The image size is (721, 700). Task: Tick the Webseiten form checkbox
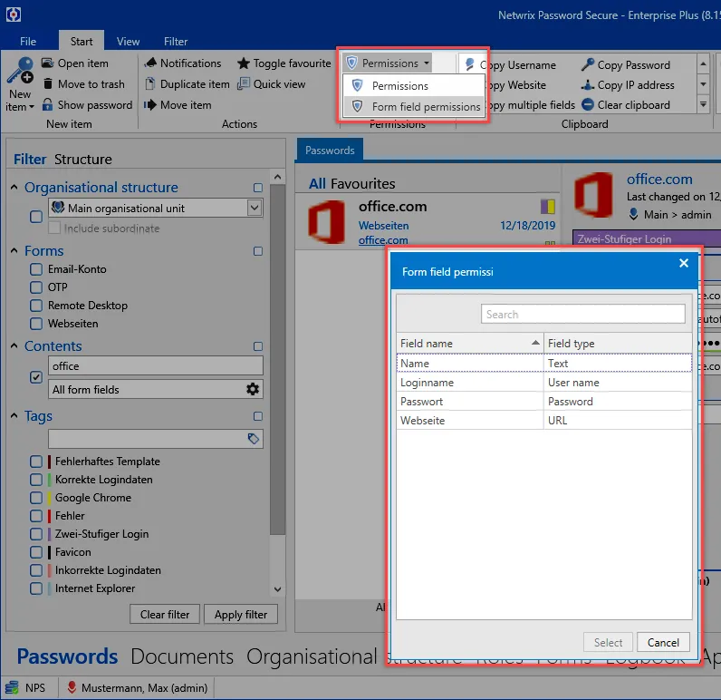click(x=36, y=324)
